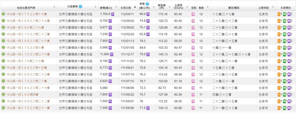Image resolution: width=297 pixels, height=113 pixels.
Task: Sort by 主要用途 column
Action: (273, 7)
